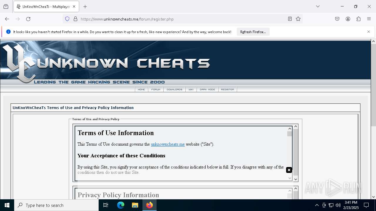The height and width of the screenshot is (211, 376).
Task: Page scrollbar down arrow
Action: (x=373, y=197)
